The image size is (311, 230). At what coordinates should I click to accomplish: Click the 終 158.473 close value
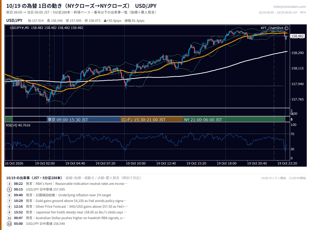(93, 21)
